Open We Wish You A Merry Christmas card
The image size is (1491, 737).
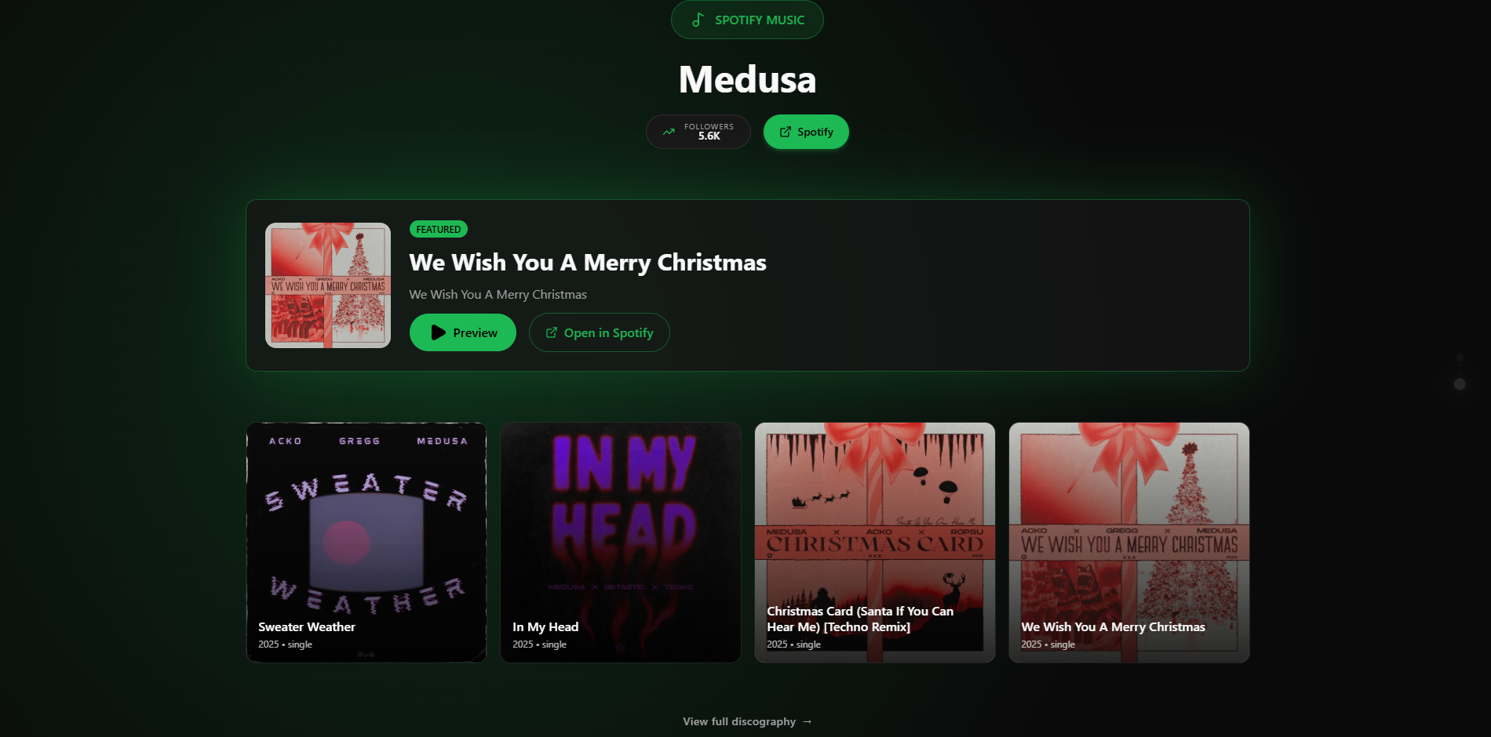[x=1129, y=543]
